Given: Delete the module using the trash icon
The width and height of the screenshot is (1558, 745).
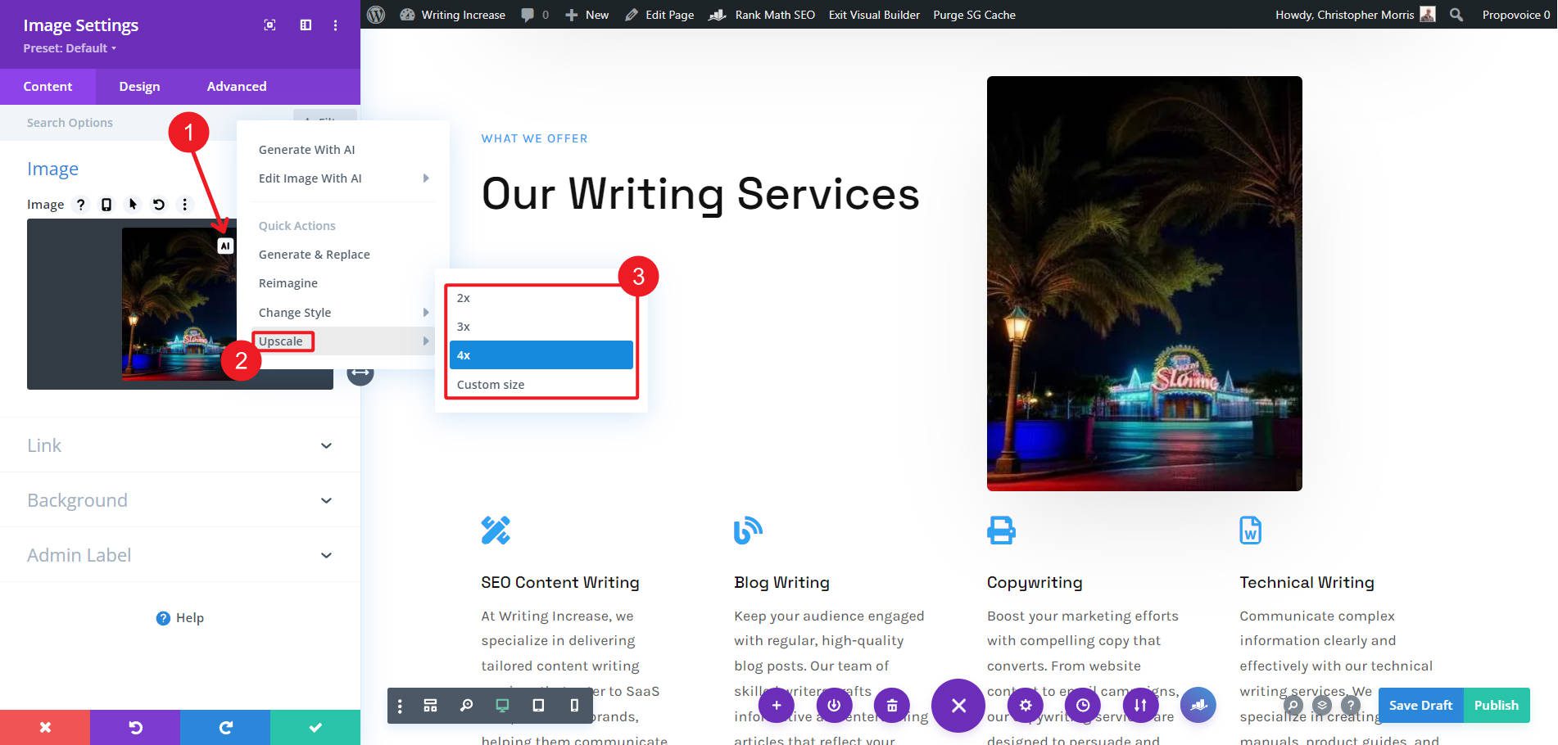Looking at the screenshot, I should 892,705.
